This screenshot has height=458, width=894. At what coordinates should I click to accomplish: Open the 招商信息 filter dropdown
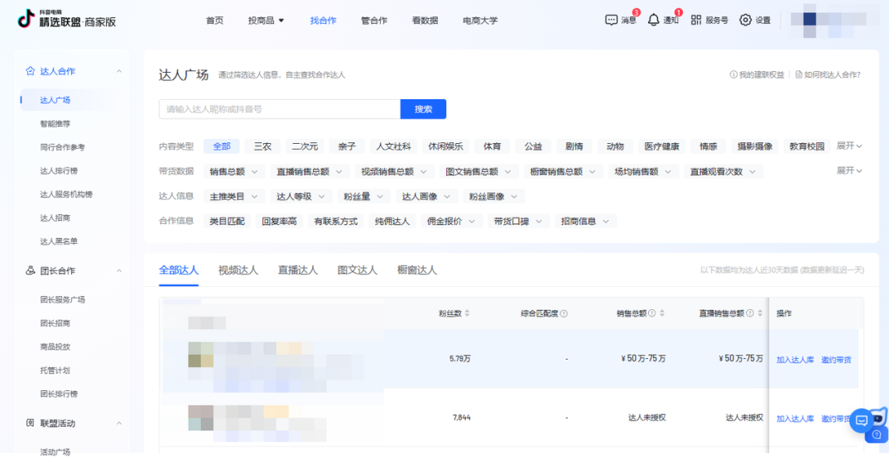(585, 221)
